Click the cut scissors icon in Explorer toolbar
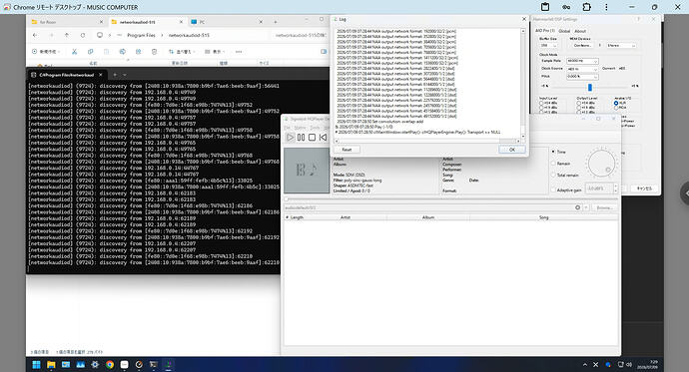 click(x=74, y=51)
